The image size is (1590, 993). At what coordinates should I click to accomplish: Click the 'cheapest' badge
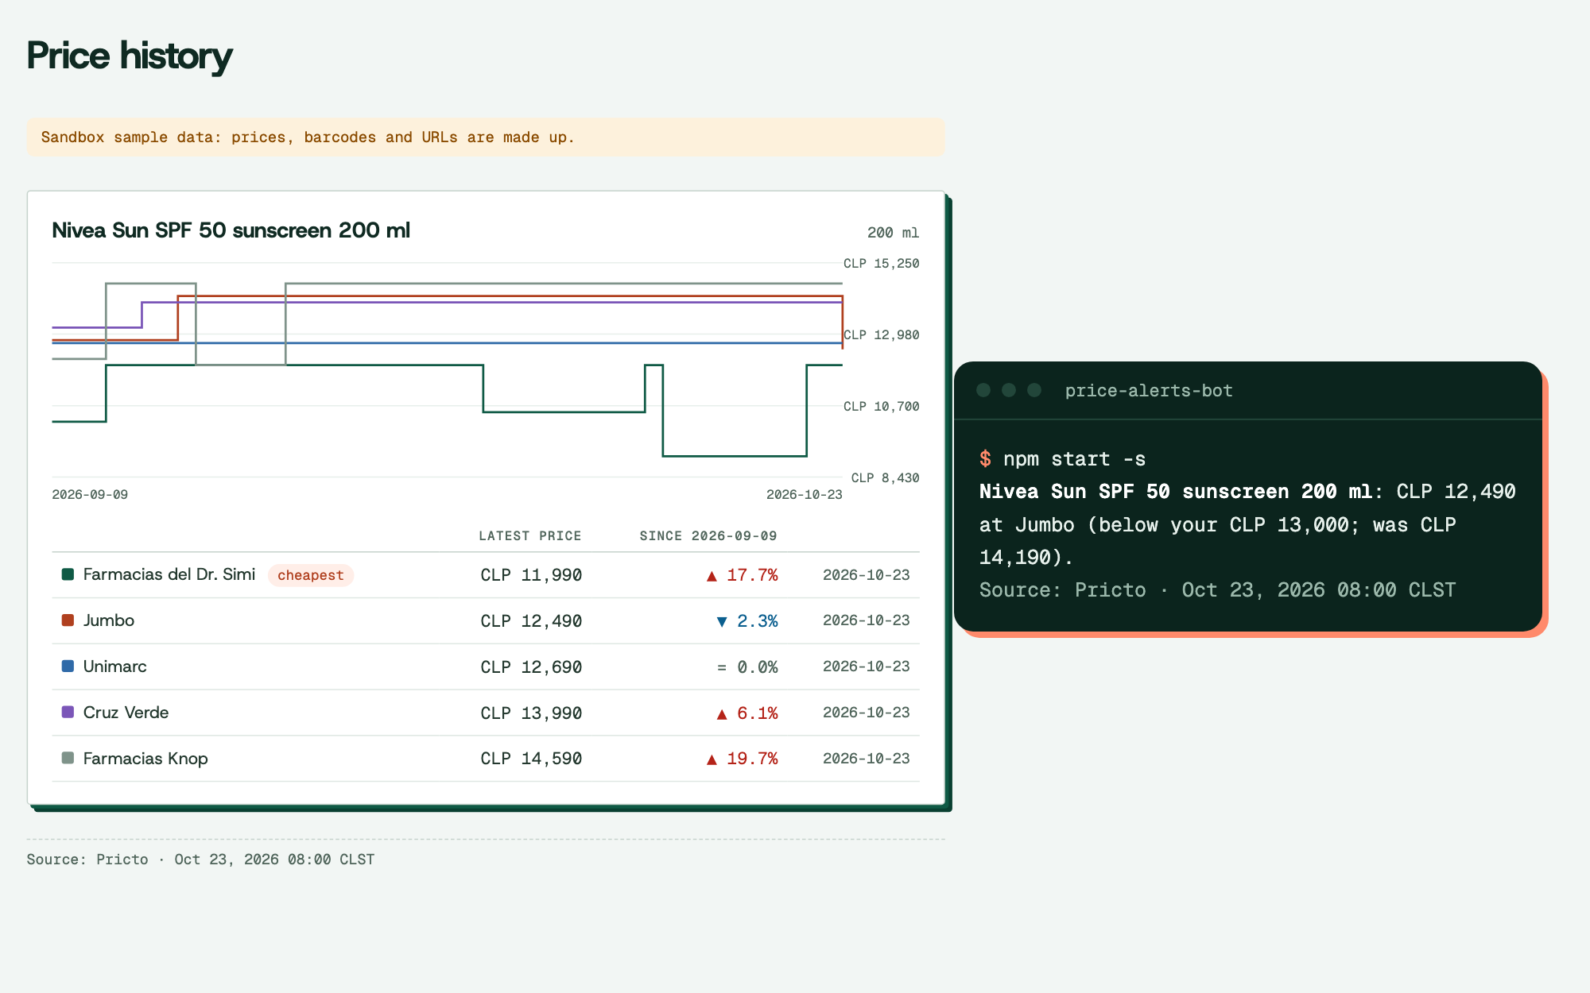click(311, 575)
